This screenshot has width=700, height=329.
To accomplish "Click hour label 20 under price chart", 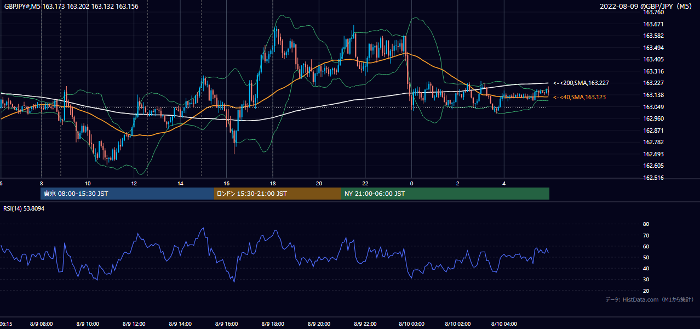I will click(x=319, y=183).
